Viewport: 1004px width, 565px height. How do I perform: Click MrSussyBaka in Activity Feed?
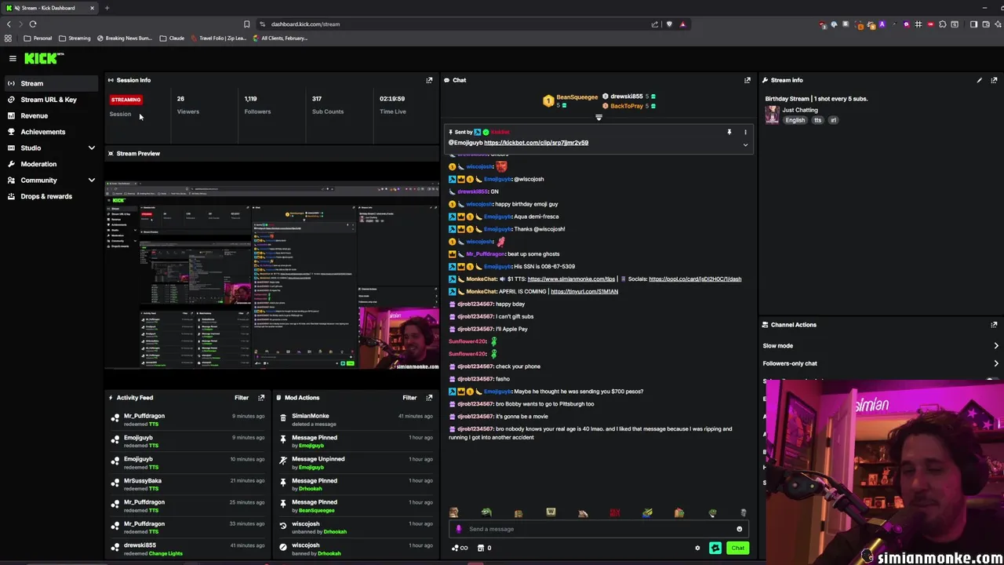pos(143,480)
